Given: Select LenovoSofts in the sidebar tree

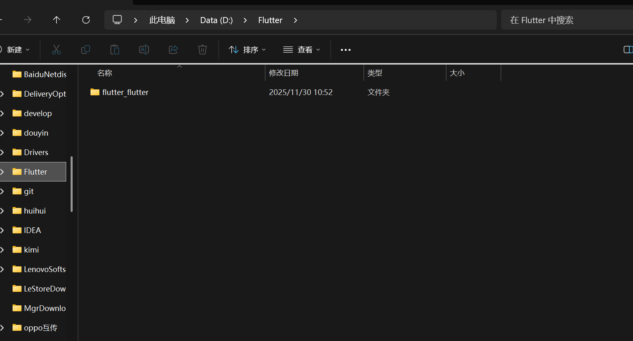Looking at the screenshot, I should click(x=45, y=269).
